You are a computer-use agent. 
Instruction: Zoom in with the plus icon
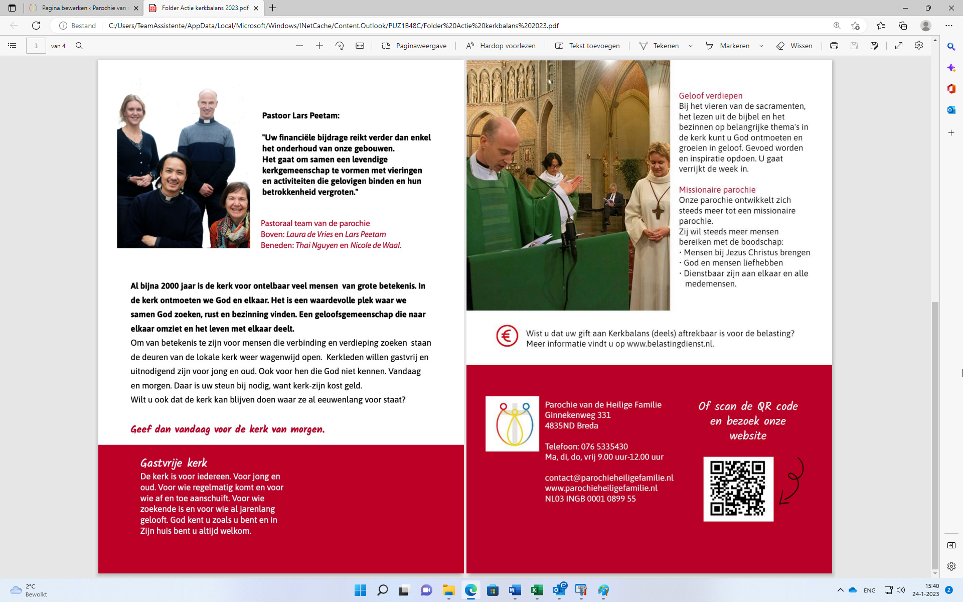pos(319,46)
